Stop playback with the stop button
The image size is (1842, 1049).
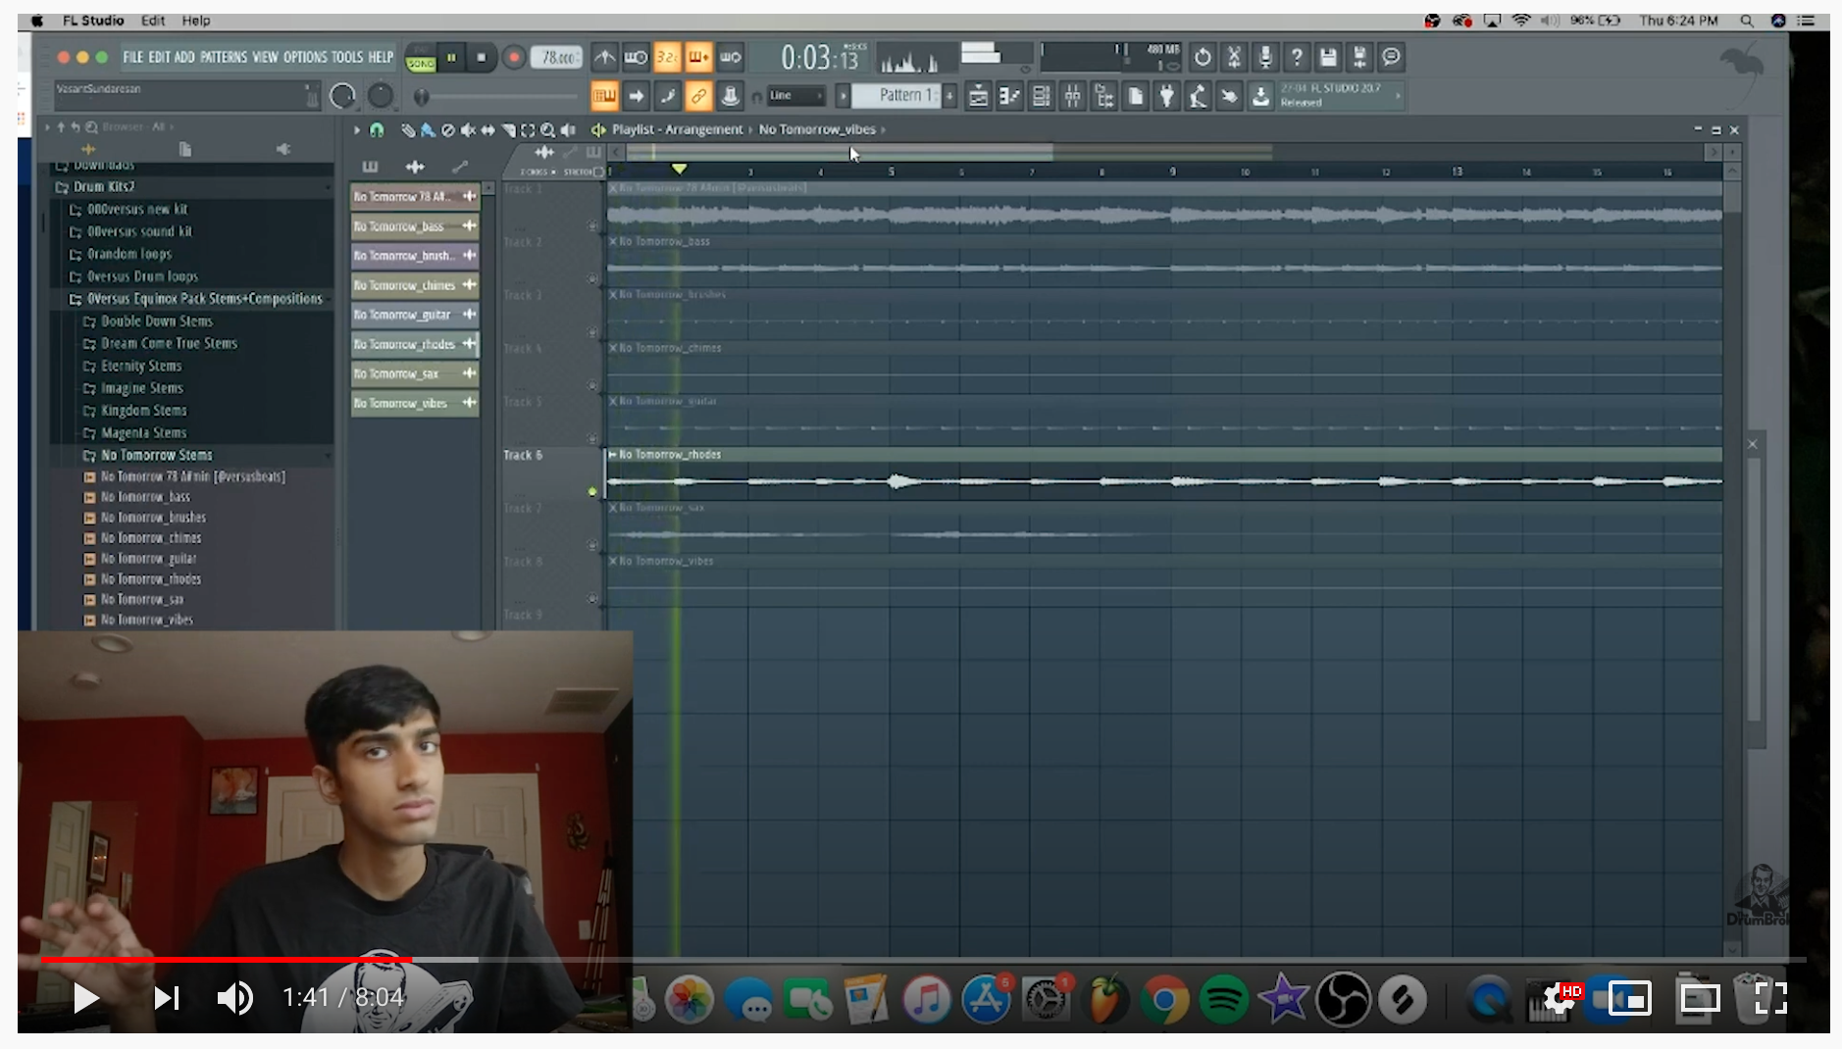(x=481, y=58)
